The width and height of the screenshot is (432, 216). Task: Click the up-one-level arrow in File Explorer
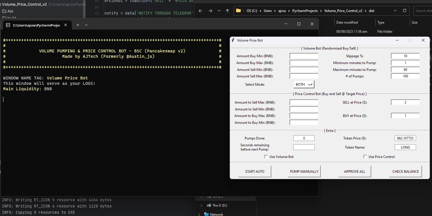coord(228,11)
